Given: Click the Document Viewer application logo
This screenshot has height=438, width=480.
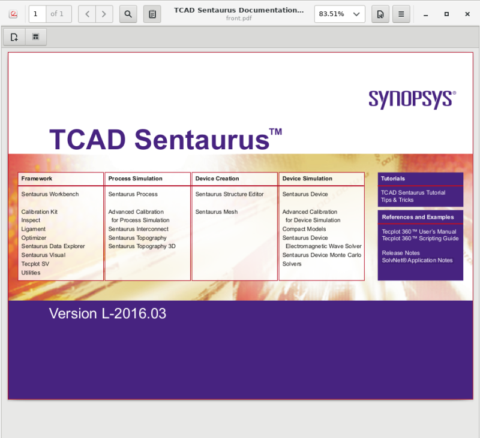Looking at the screenshot, I should (x=13, y=13).
